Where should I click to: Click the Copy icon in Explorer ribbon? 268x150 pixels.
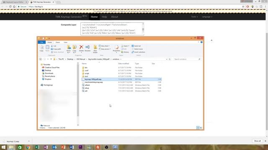(41, 48)
